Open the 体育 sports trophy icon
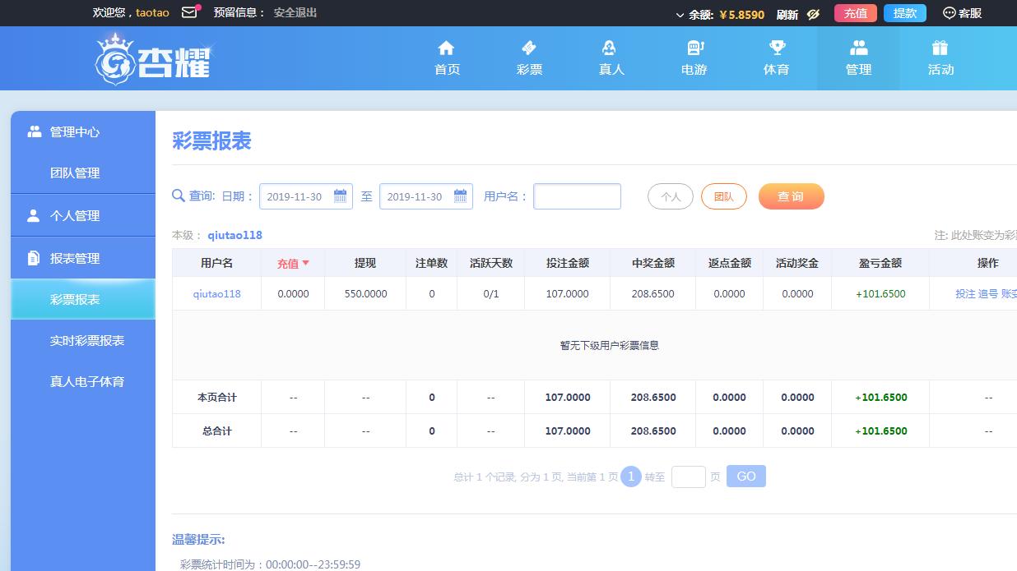Image resolution: width=1017 pixels, height=571 pixels. coord(777,48)
